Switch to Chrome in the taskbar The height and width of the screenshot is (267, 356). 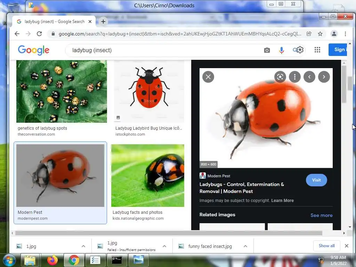(74, 260)
